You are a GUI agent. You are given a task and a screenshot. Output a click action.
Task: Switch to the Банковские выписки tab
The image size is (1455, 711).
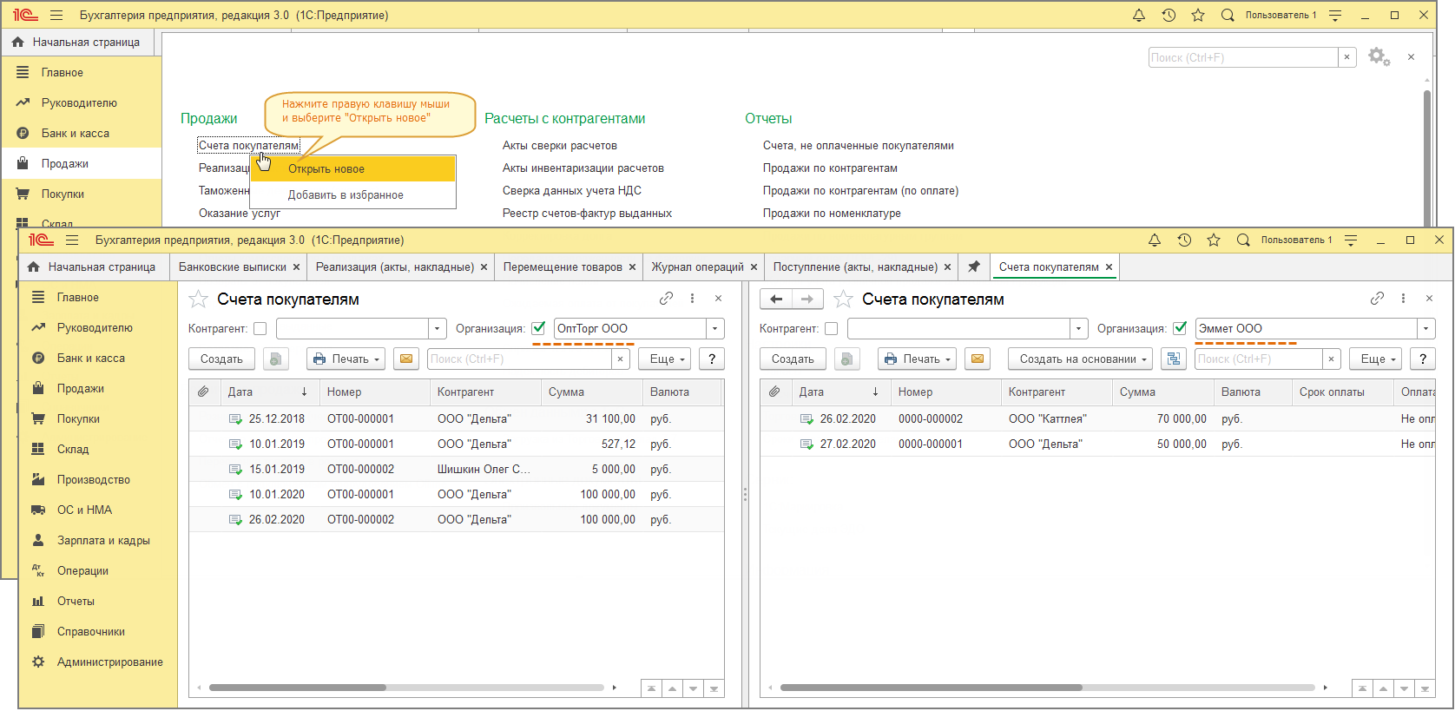click(232, 267)
